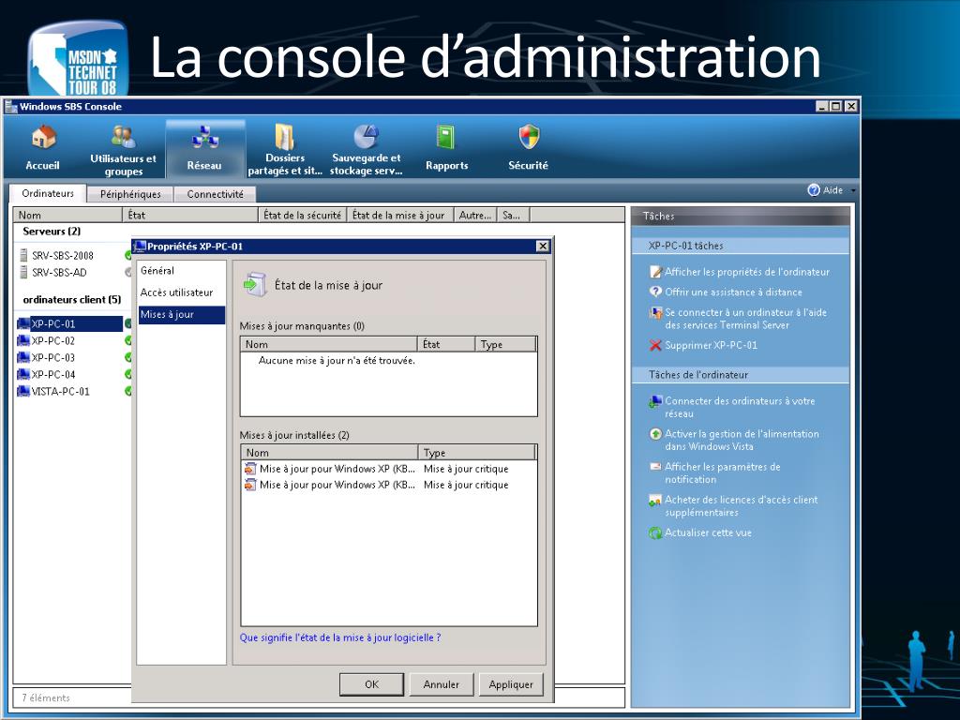
Task: Click Type header in installed updates
Action: [477, 453]
